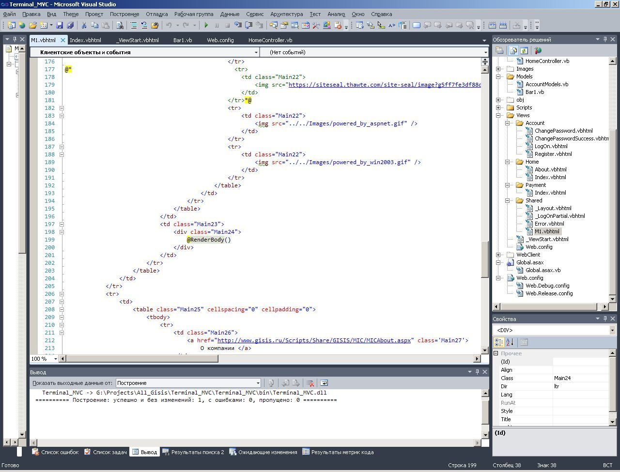Image resolution: width=620 pixels, height=472 pixels.
Task: Click the Open File folder icon
Action: pyautogui.click(x=33, y=25)
